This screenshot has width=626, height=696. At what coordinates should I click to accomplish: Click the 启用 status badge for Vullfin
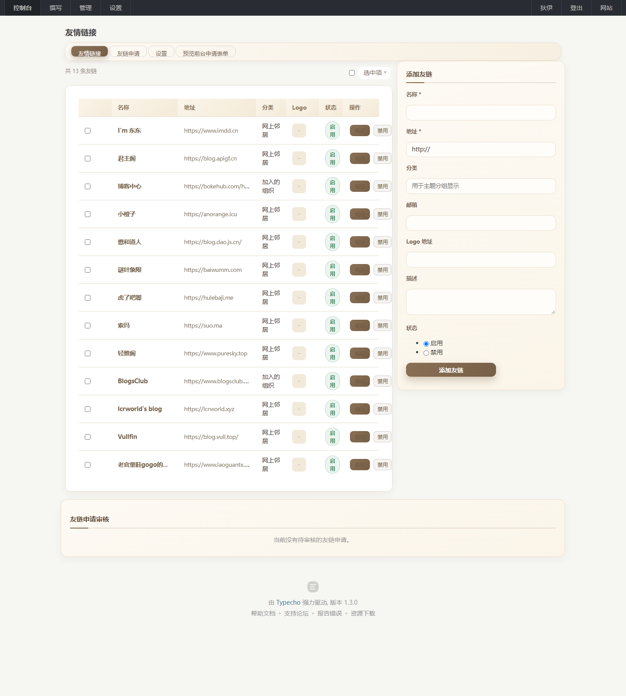coord(333,437)
